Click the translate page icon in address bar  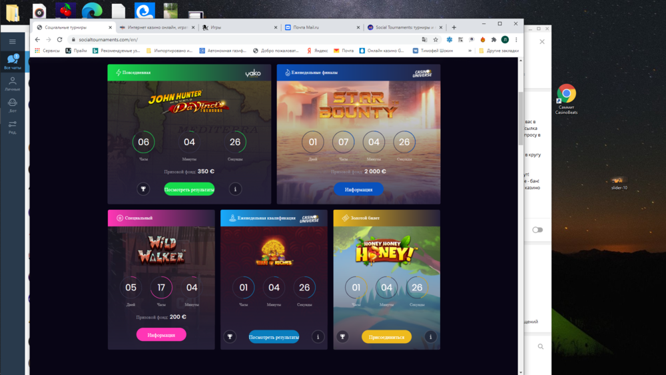pyautogui.click(x=424, y=39)
